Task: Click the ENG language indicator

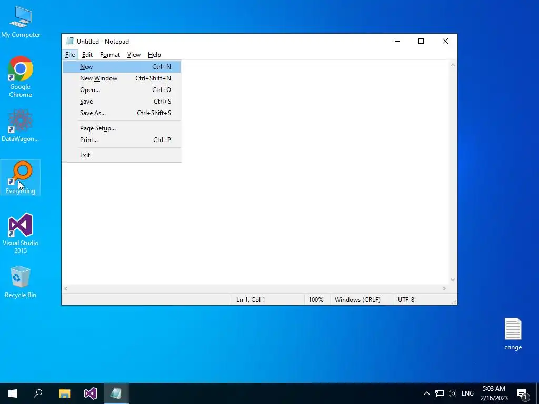Action: click(467, 393)
